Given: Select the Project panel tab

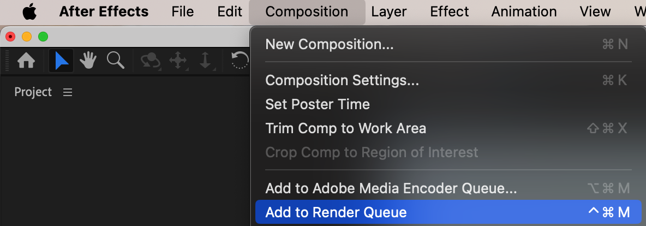Looking at the screenshot, I should point(33,92).
